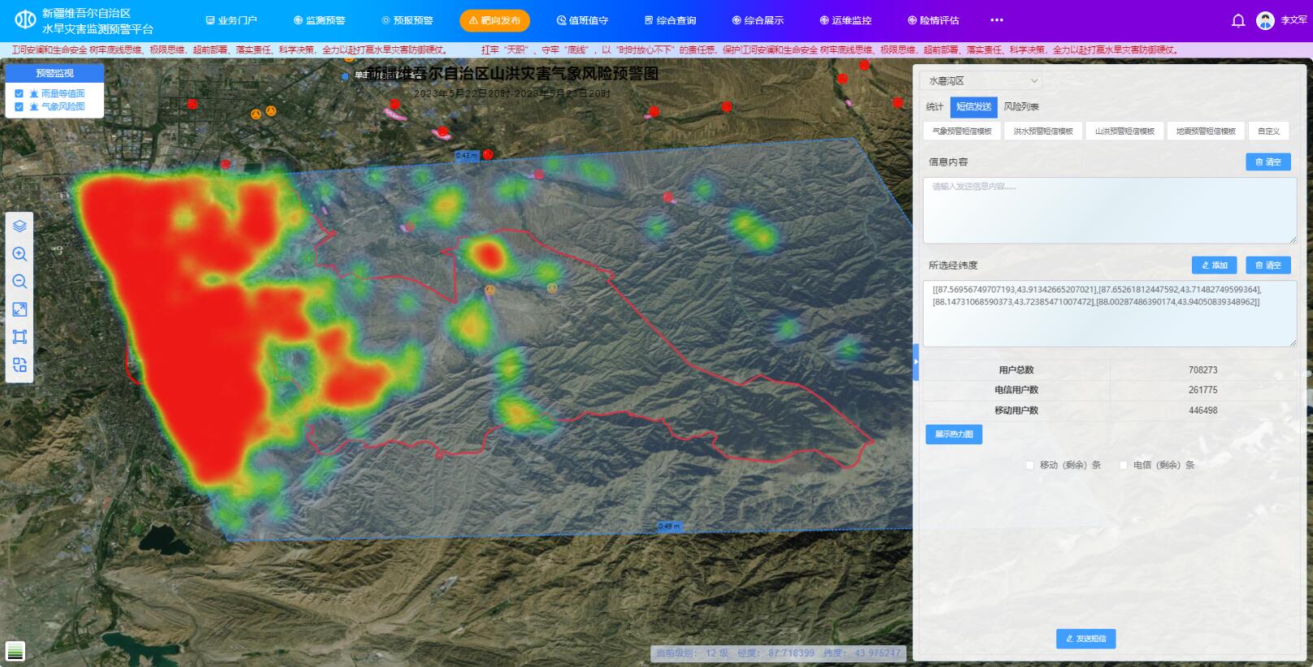Select the rectangle area draw tool
The width and height of the screenshot is (1313, 667).
pyautogui.click(x=20, y=337)
